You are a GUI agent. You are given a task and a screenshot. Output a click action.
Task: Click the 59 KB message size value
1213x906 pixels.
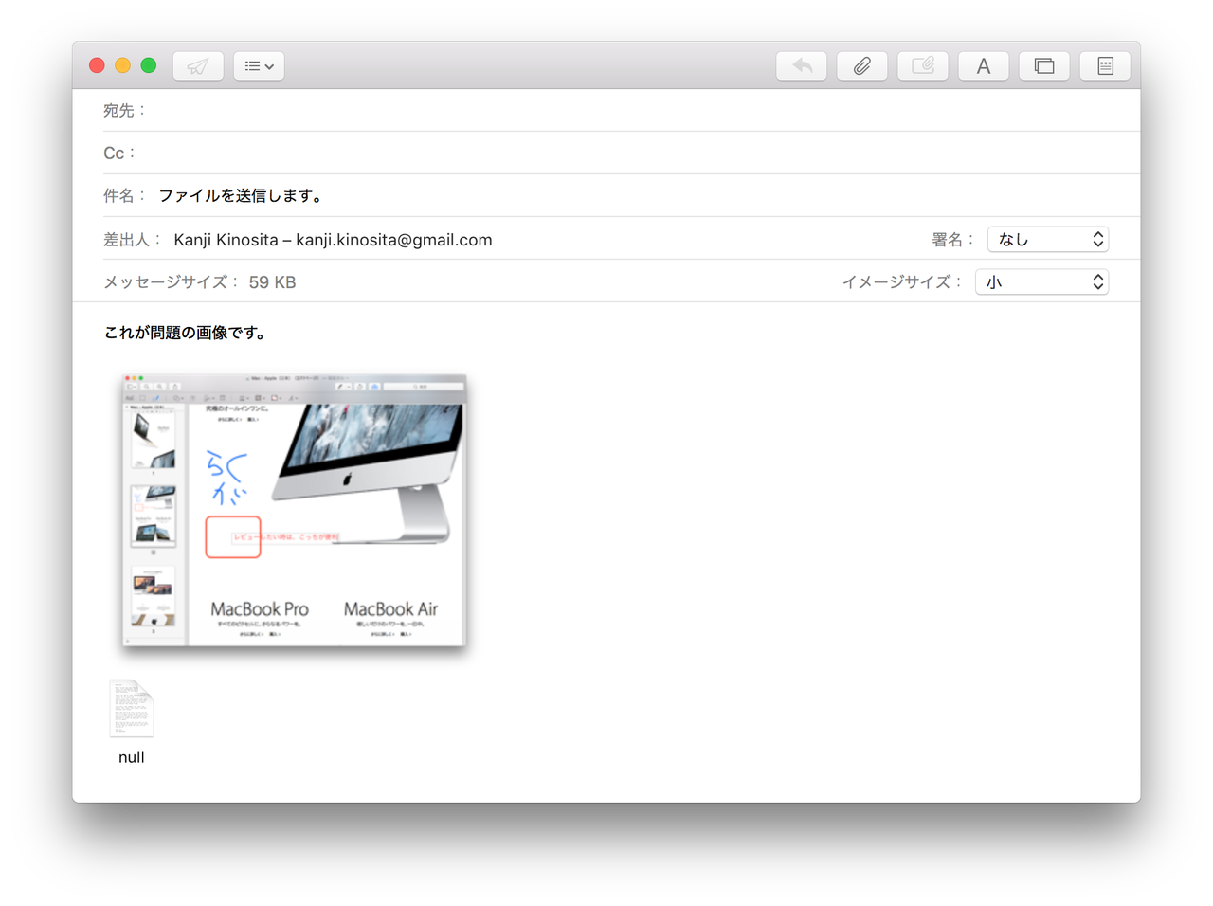[273, 282]
